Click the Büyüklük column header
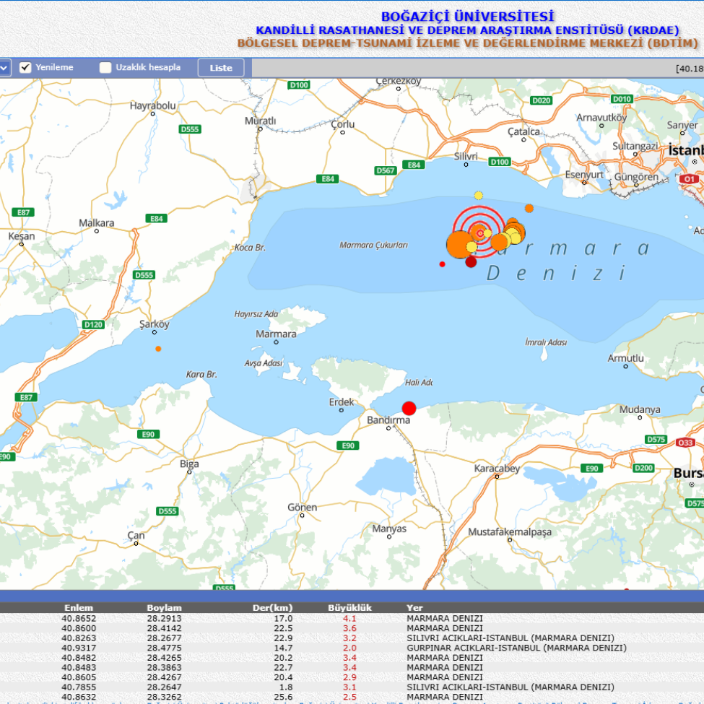 click(x=349, y=608)
